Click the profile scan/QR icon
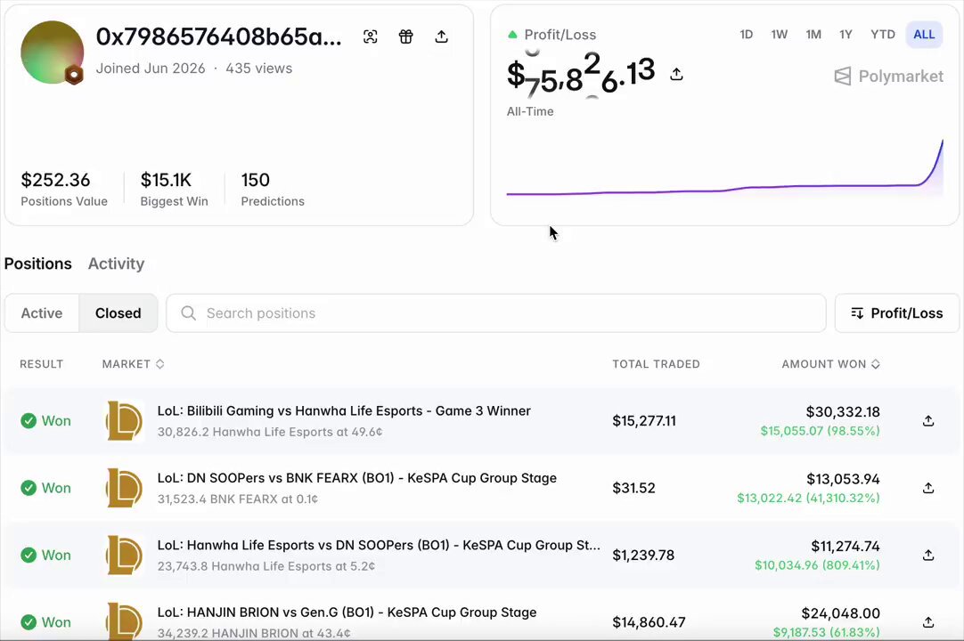Screen dimensions: 964x641 pos(370,37)
